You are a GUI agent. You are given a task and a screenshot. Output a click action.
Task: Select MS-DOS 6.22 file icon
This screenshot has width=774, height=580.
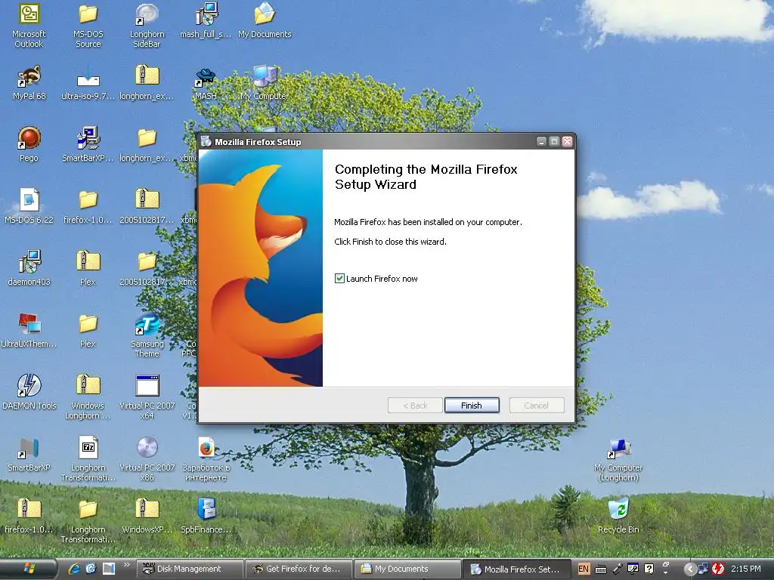coord(29,199)
